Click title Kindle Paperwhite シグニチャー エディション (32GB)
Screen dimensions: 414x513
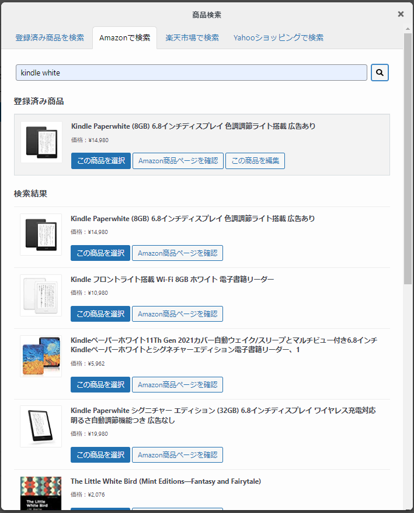click(x=223, y=415)
